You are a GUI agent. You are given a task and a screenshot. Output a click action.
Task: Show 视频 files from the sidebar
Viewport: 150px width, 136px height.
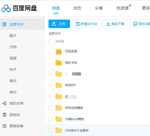pyautogui.click(x=13, y=58)
